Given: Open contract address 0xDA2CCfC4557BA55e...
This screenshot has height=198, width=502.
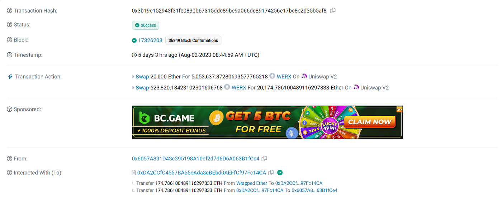Looking at the screenshot, I should click(x=202, y=173).
